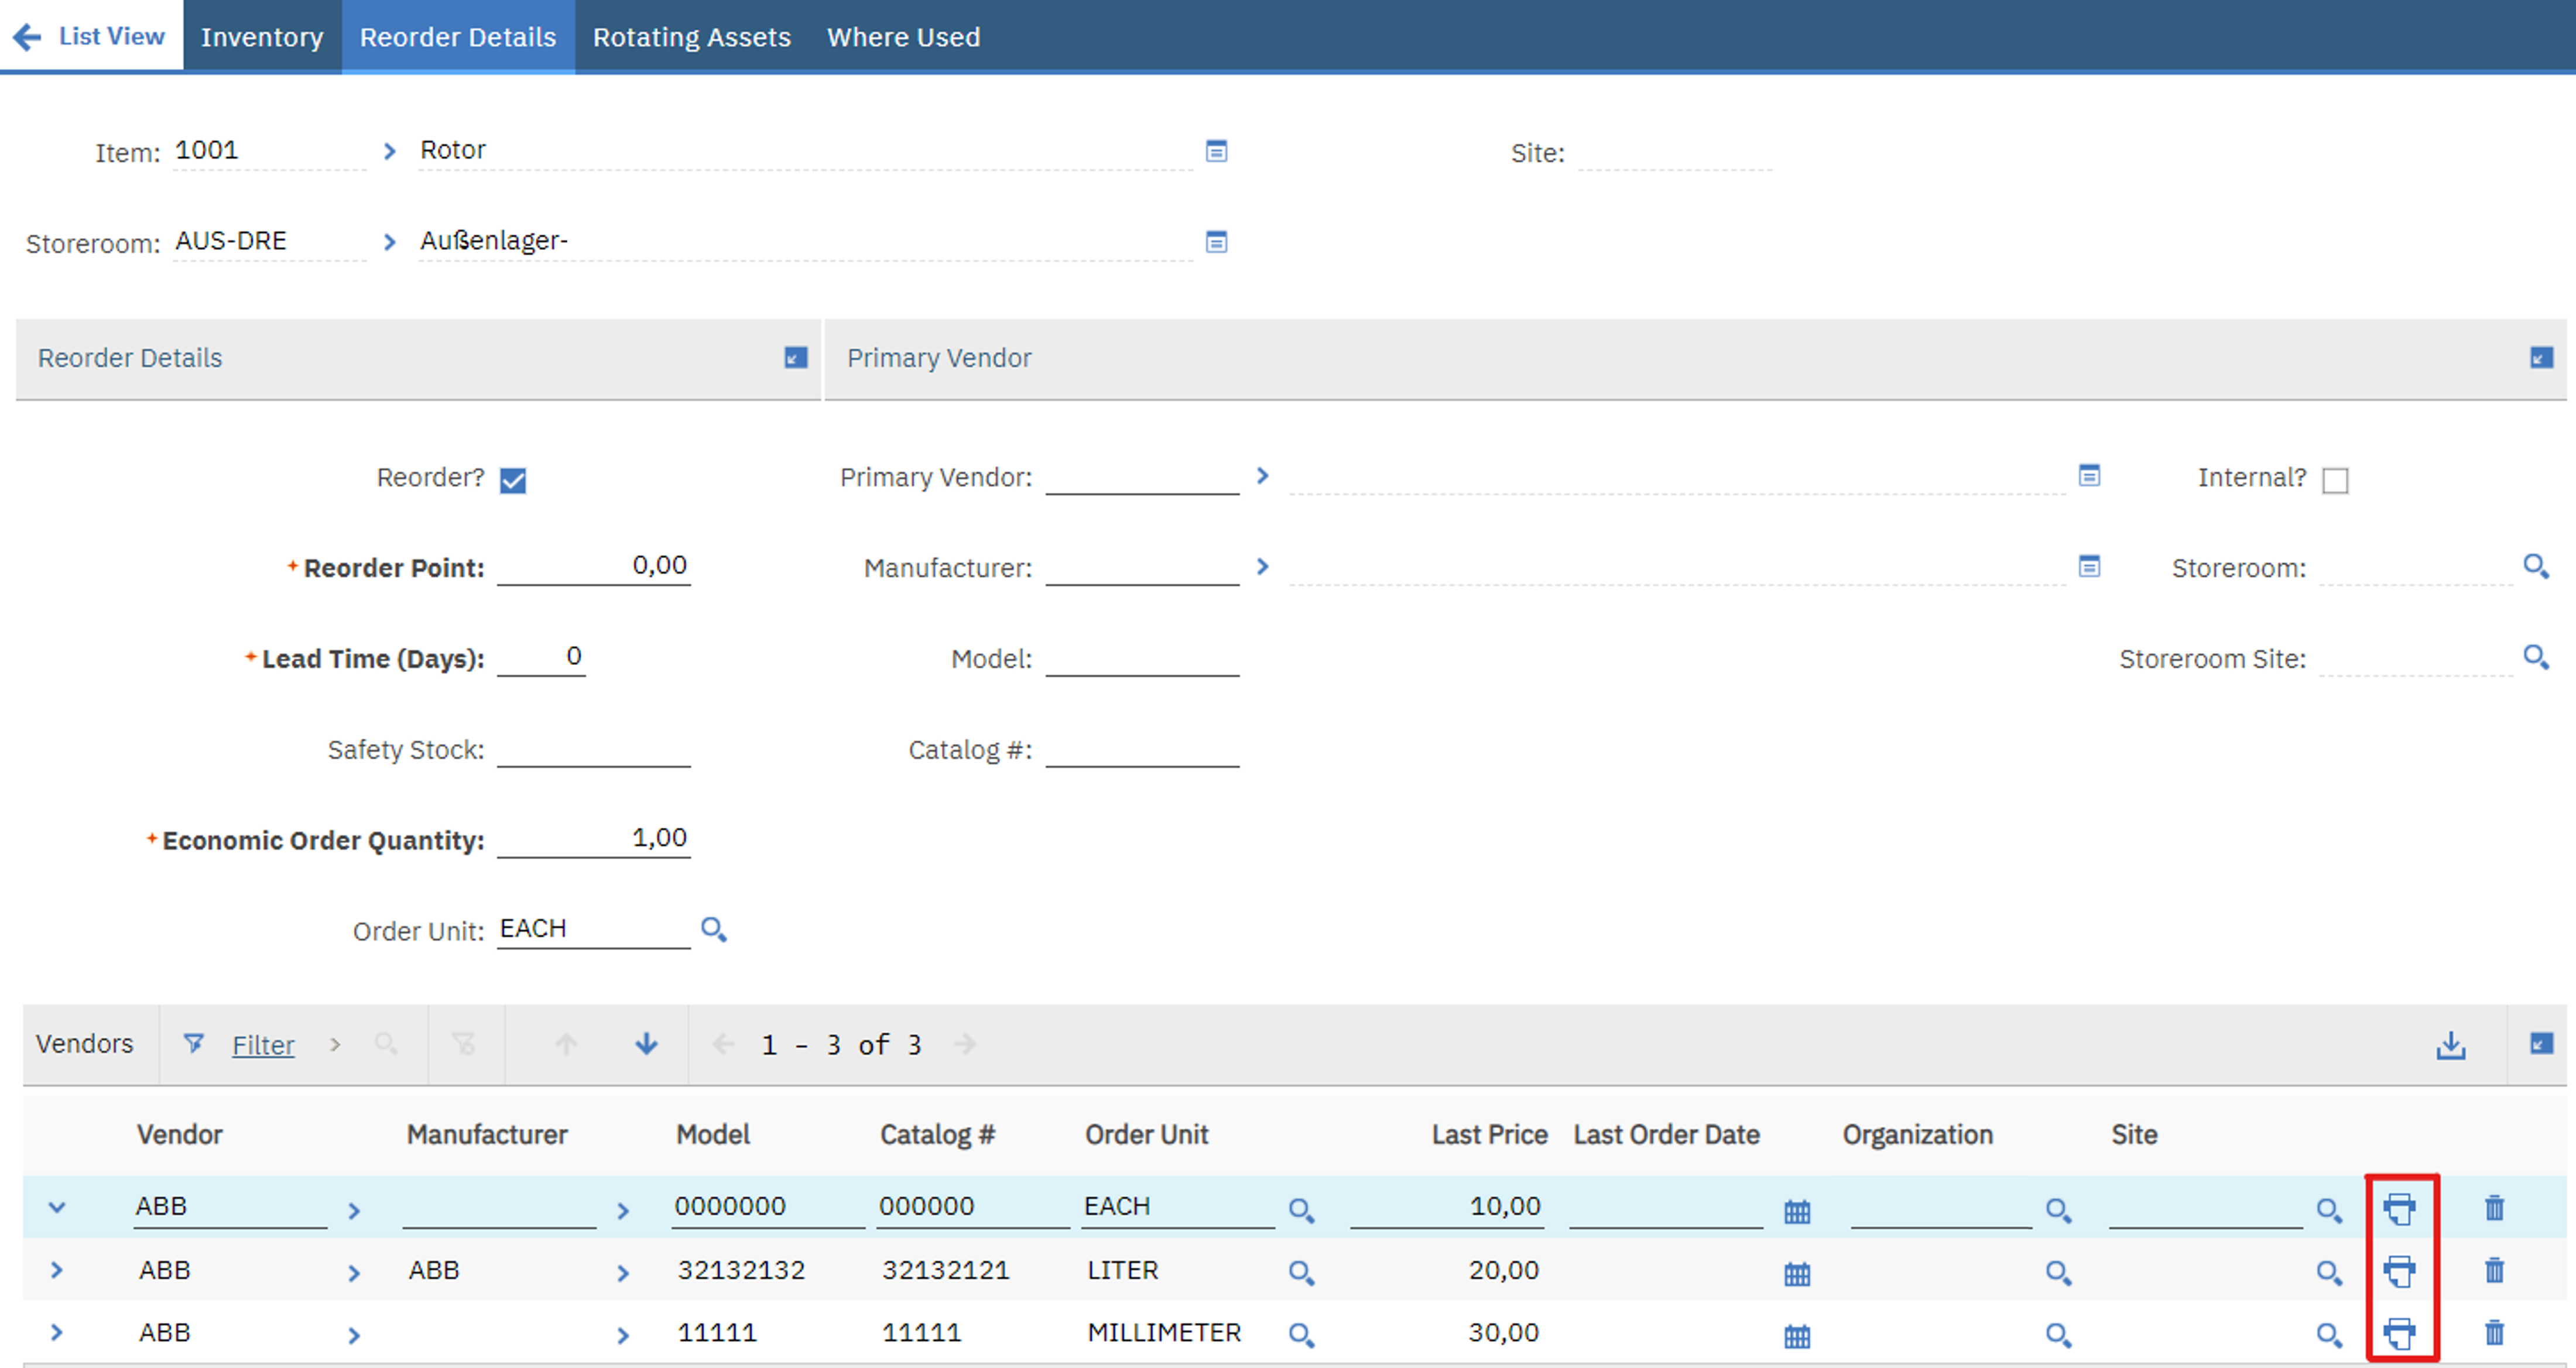The width and height of the screenshot is (2576, 1368).
Task: Collapse the expanded first ABB vendor row
Action: [x=56, y=1207]
